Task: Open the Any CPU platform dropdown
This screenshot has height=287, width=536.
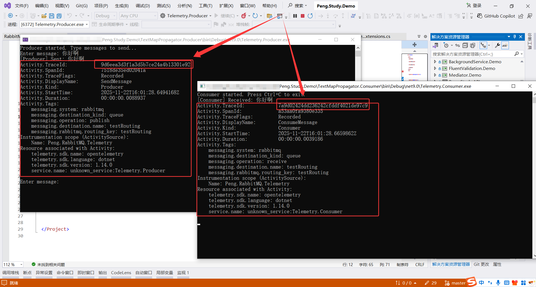Action: click(x=138, y=16)
